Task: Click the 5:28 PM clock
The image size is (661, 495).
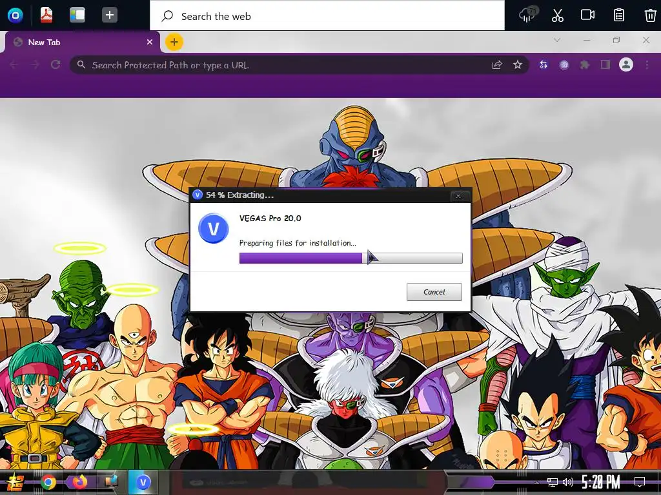Action: click(x=601, y=482)
